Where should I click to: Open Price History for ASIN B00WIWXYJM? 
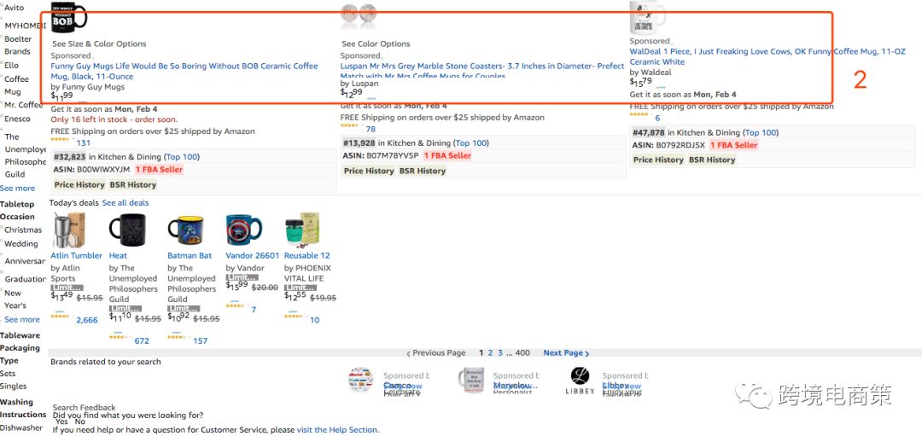pyautogui.click(x=79, y=184)
